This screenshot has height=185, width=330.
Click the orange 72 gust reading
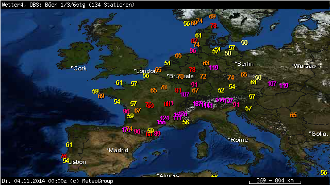coord(203,77)
